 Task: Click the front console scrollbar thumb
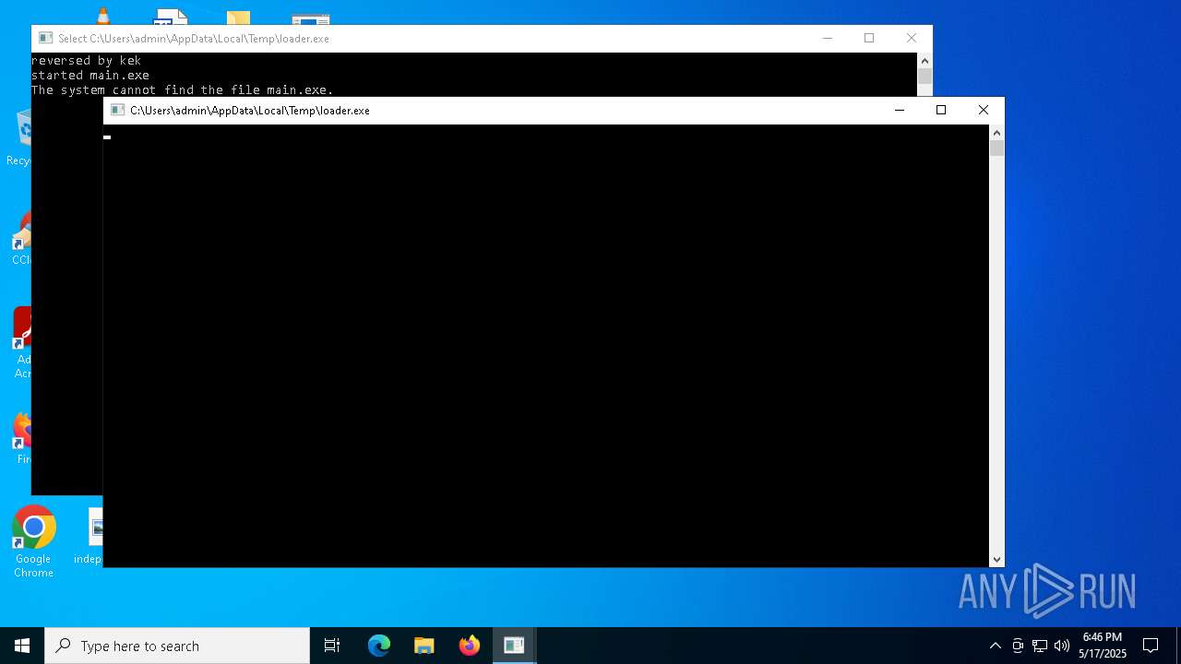tap(996, 148)
